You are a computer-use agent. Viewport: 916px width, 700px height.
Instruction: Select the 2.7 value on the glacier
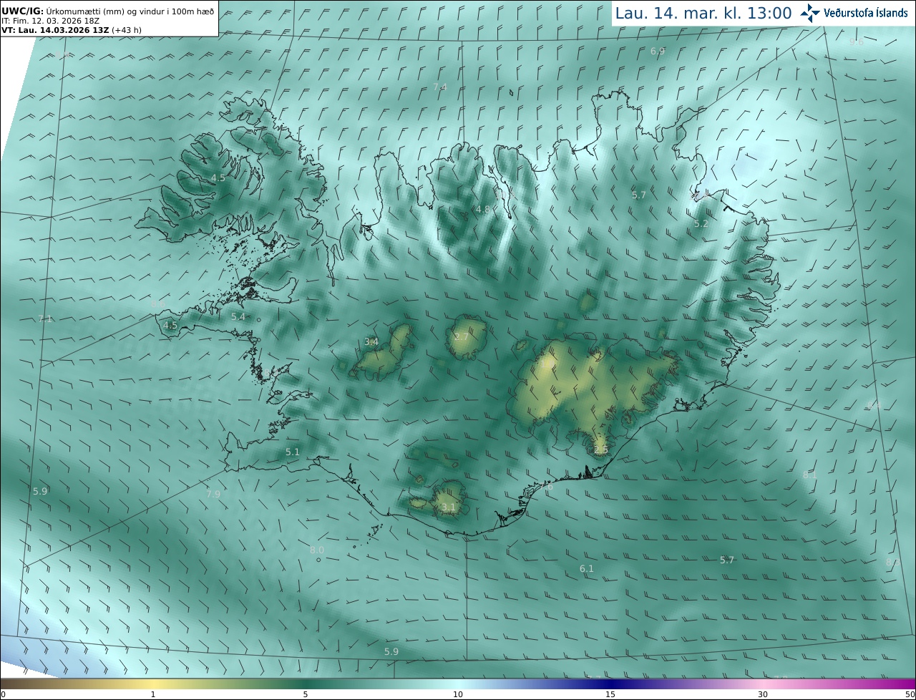click(462, 336)
